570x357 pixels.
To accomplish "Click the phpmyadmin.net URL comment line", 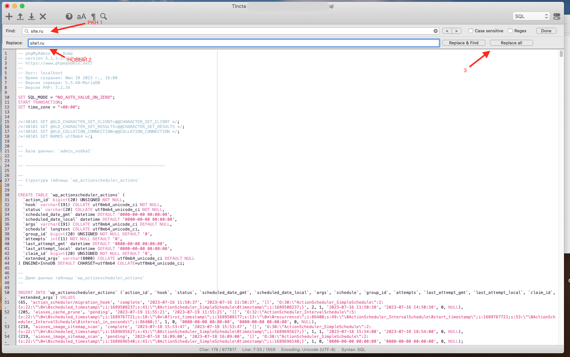I will pyautogui.click(x=55, y=63).
